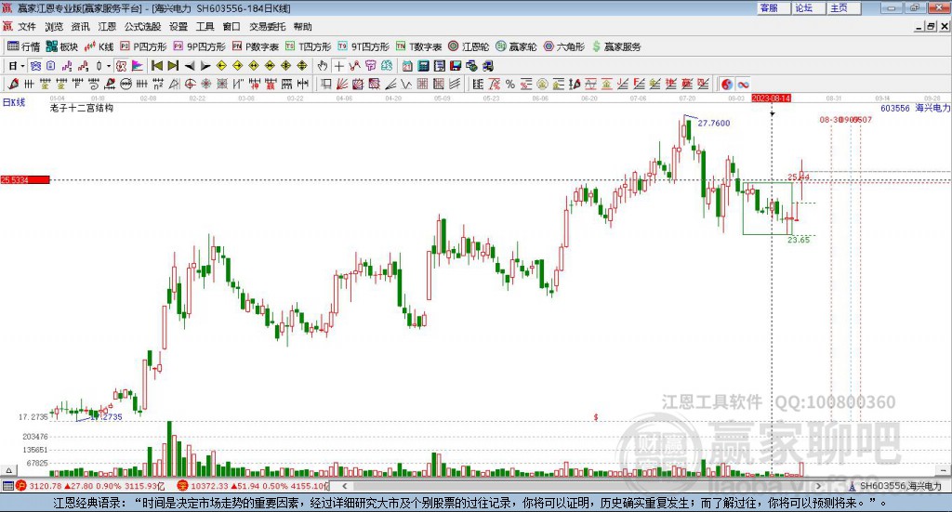Open the 文件 menu
The height and width of the screenshot is (512, 952).
27,27
